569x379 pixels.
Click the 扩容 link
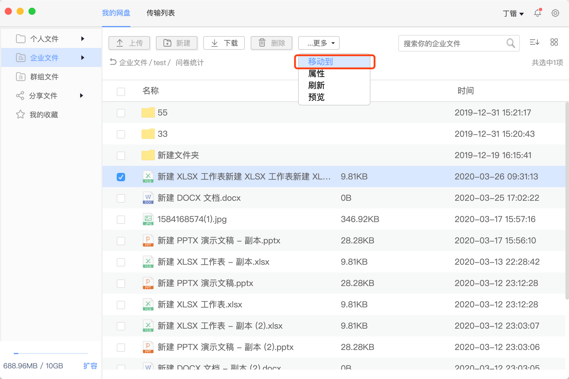coord(90,366)
